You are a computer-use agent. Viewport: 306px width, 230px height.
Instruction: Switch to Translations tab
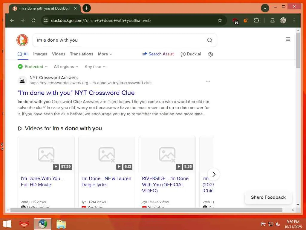(82, 54)
